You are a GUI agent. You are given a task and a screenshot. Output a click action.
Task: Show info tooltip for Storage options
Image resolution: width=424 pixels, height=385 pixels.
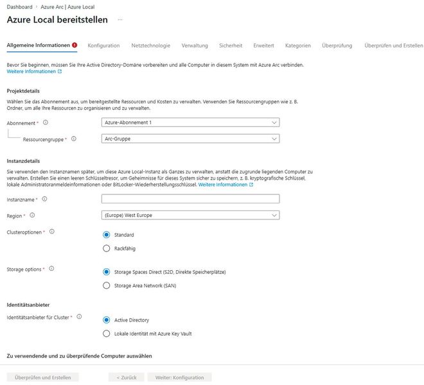(x=51, y=269)
